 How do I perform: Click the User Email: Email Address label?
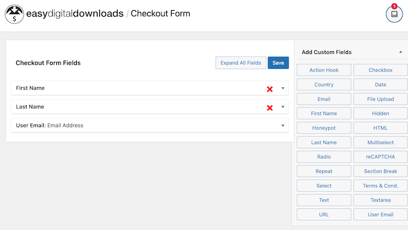point(49,126)
